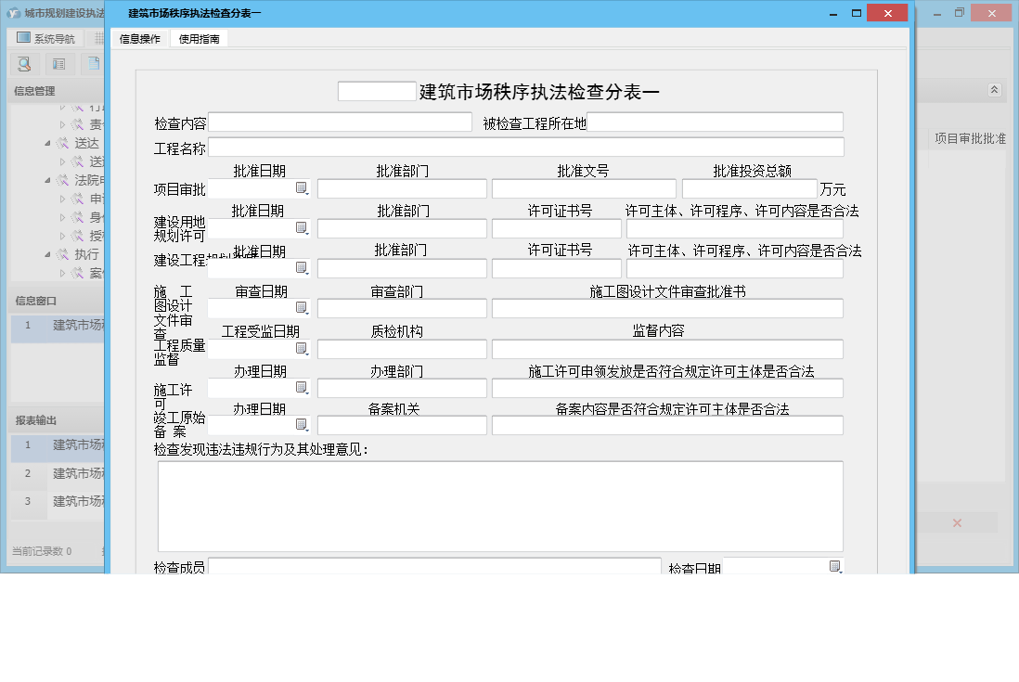Open the calendar picker for 建设用地规划许可 批准日期
Viewport: 1019px width, 682px height.
tap(303, 227)
